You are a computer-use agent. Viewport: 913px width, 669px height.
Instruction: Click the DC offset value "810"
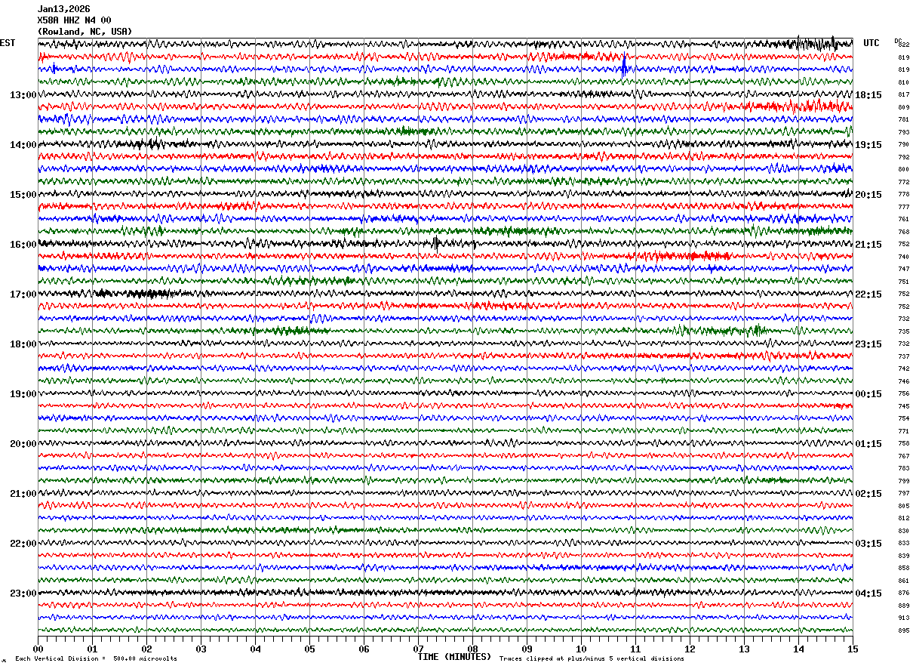(x=903, y=82)
